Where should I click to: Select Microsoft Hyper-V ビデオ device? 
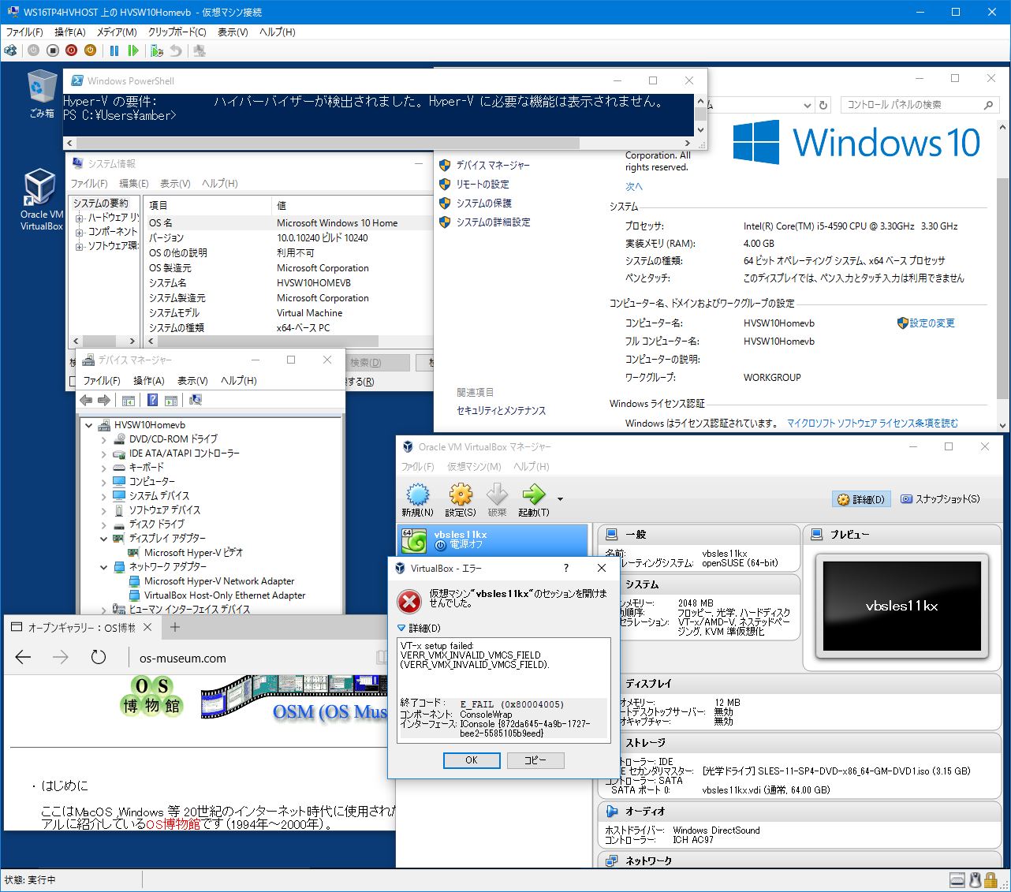pos(193,553)
